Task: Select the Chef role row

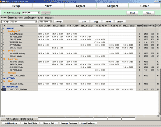Action: pyautogui.click(x=10, y=81)
